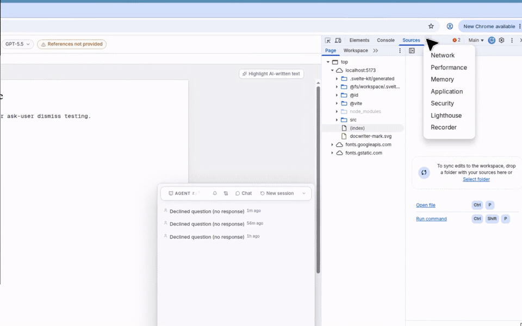
Task: Choose Network from the overflow menu
Action: [x=443, y=55]
